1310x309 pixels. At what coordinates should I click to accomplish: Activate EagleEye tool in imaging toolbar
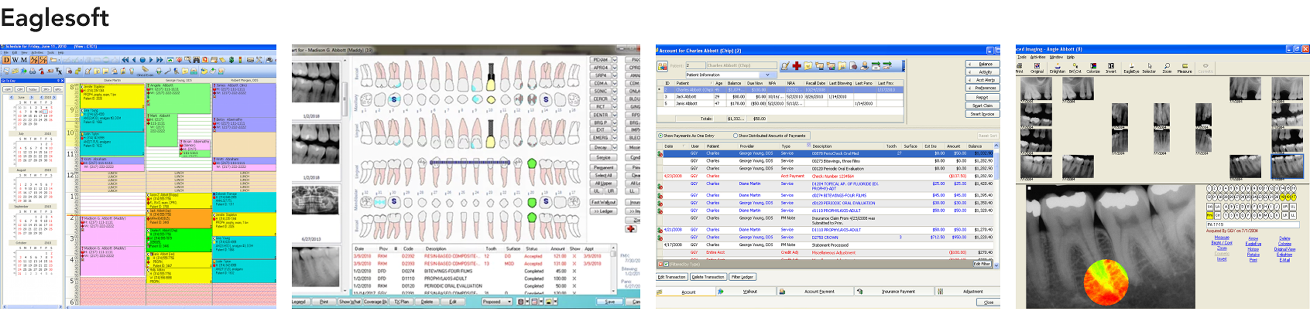tap(1131, 68)
